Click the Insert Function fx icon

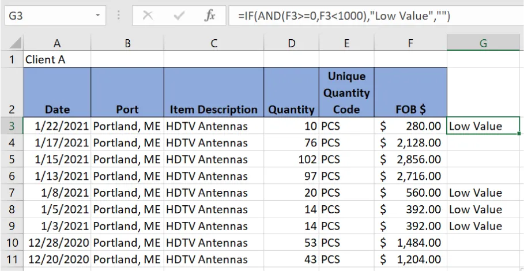pos(209,16)
